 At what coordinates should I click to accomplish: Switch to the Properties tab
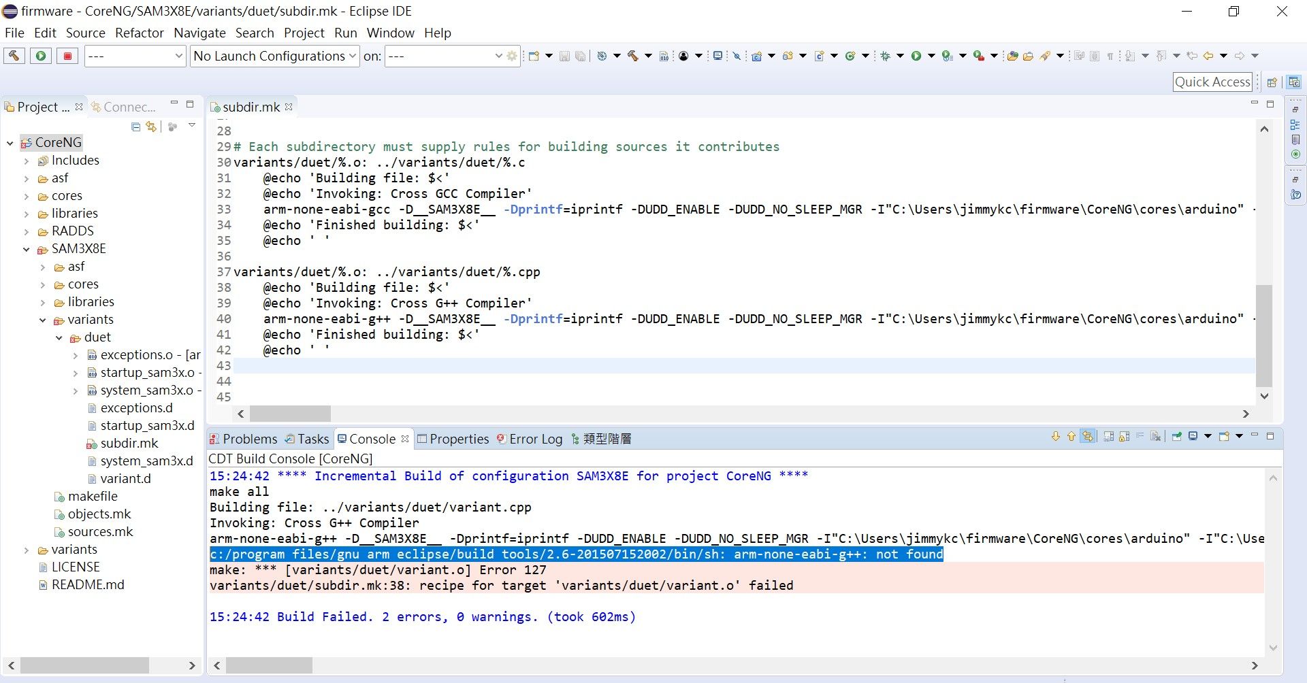click(453, 439)
